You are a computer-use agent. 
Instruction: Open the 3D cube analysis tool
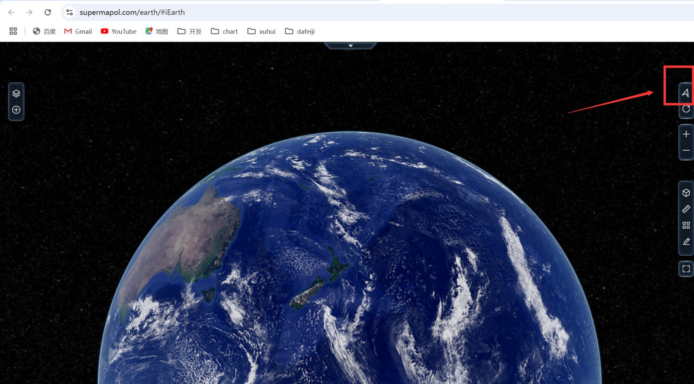click(686, 193)
